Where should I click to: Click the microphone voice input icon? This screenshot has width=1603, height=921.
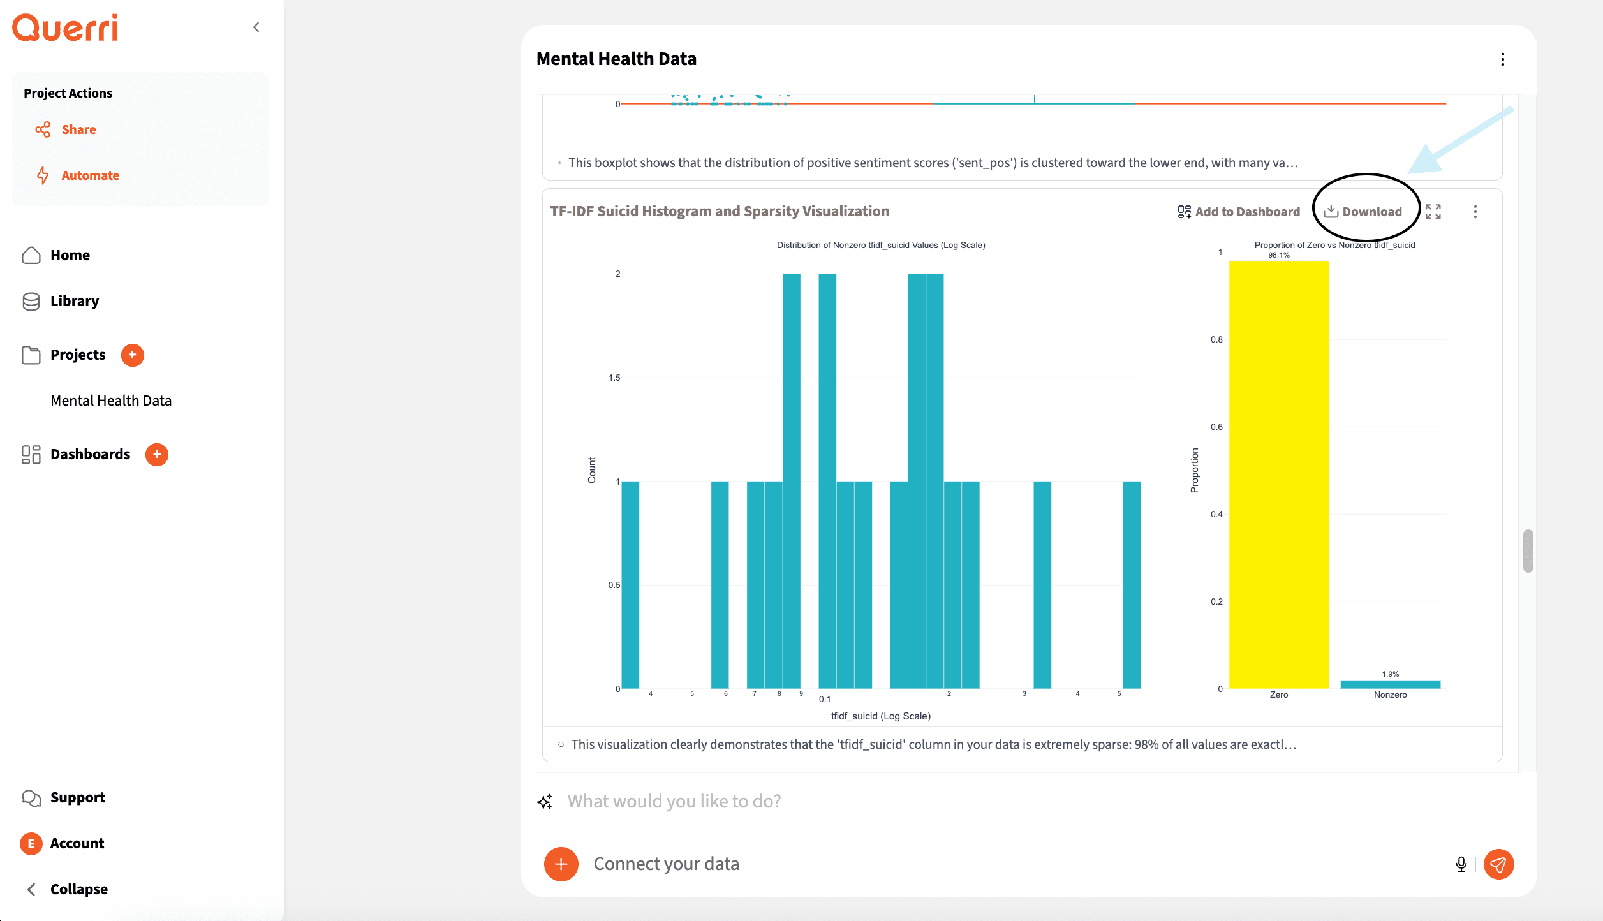click(1461, 864)
